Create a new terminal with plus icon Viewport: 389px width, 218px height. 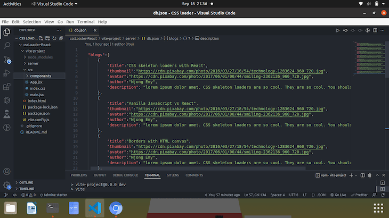351,175
